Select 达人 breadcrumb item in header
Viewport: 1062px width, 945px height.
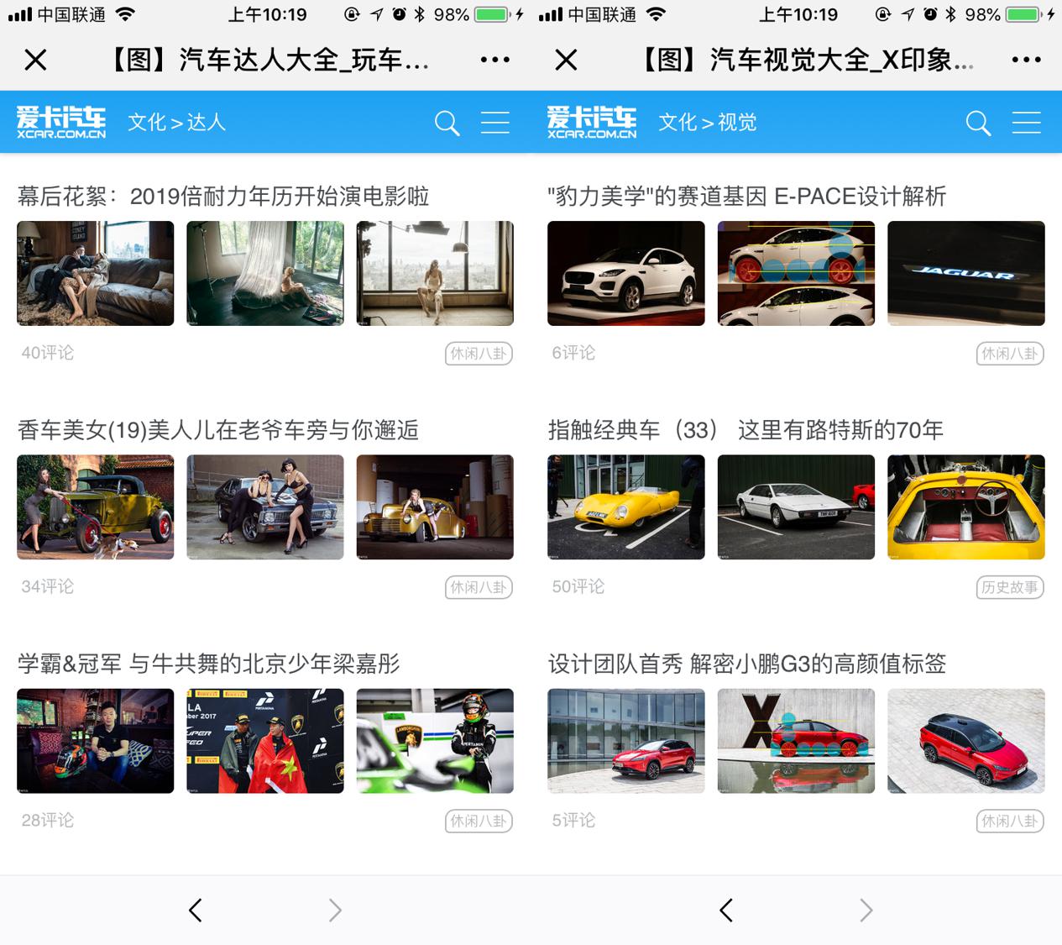click(x=207, y=123)
